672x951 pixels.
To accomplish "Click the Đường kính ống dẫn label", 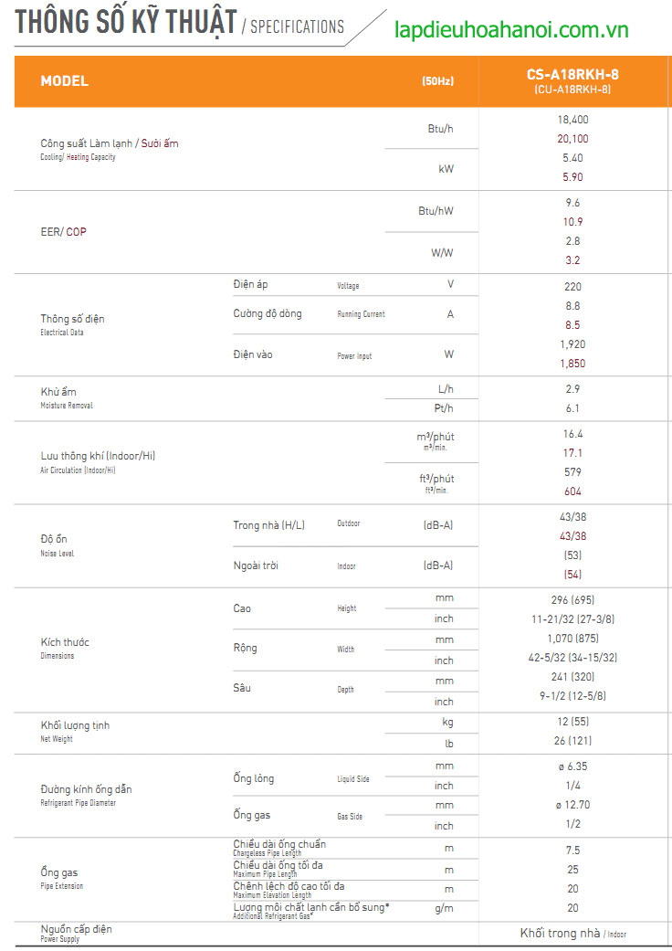I will coord(86,793).
